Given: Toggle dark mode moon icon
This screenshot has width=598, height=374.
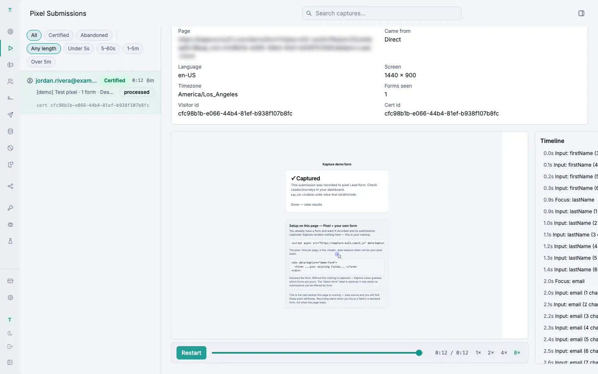Looking at the screenshot, I should 10,333.
